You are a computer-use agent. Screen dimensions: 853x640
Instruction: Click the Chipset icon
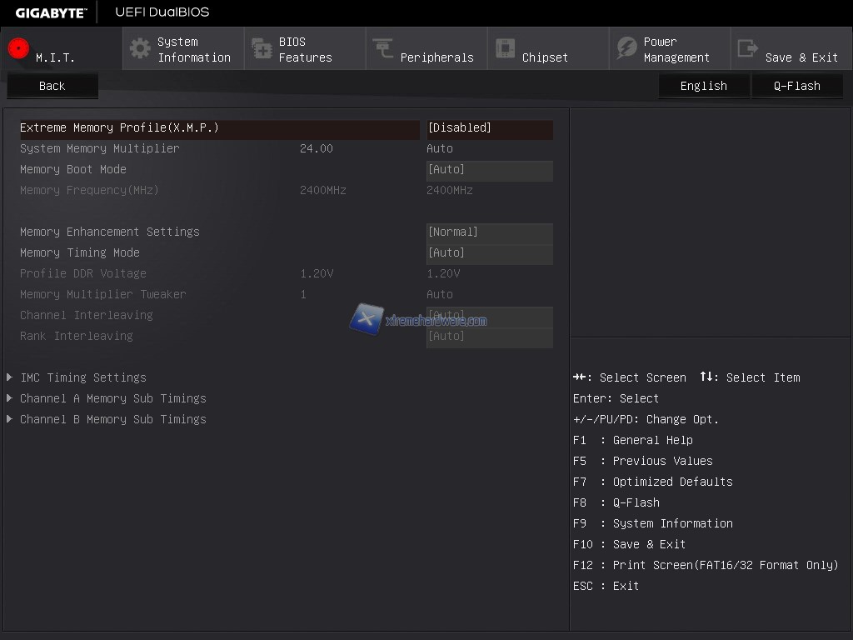(x=505, y=48)
